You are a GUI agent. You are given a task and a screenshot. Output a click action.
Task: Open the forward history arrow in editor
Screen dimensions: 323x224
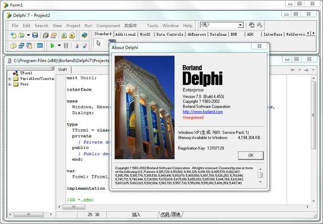pos(313,70)
